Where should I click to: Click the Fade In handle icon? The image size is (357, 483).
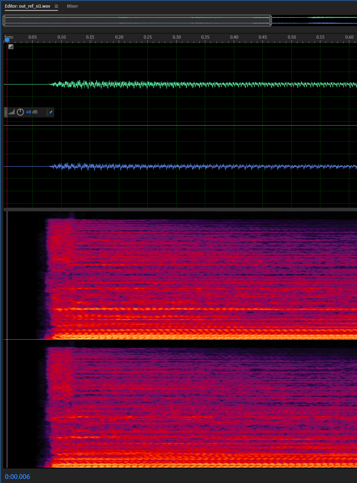click(11, 47)
